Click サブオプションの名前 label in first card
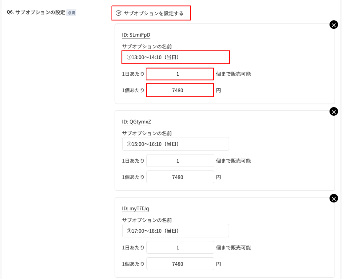The height and width of the screenshot is (279, 342). 147,46
